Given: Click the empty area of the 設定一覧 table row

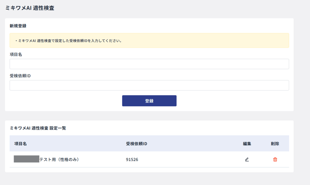Looking at the screenshot, I should click(x=194, y=160).
